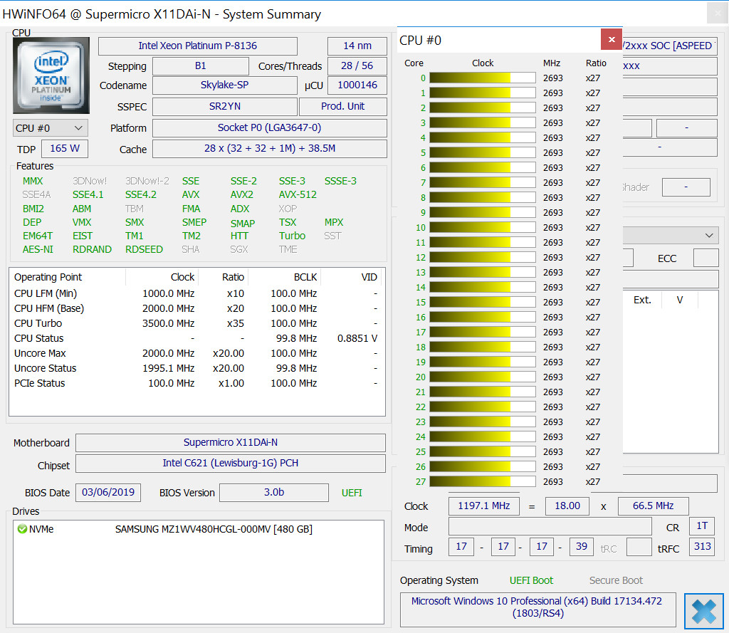Close the CPU #0 clock popup
Viewport: 729px width, 633px height.
click(x=611, y=39)
